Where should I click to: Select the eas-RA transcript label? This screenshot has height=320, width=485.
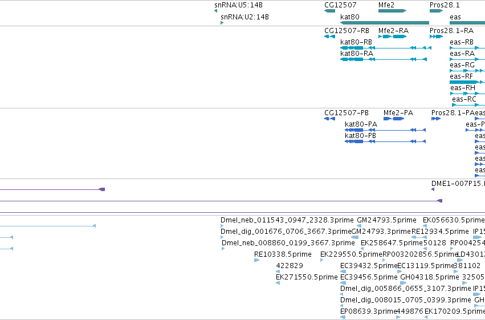462,54
